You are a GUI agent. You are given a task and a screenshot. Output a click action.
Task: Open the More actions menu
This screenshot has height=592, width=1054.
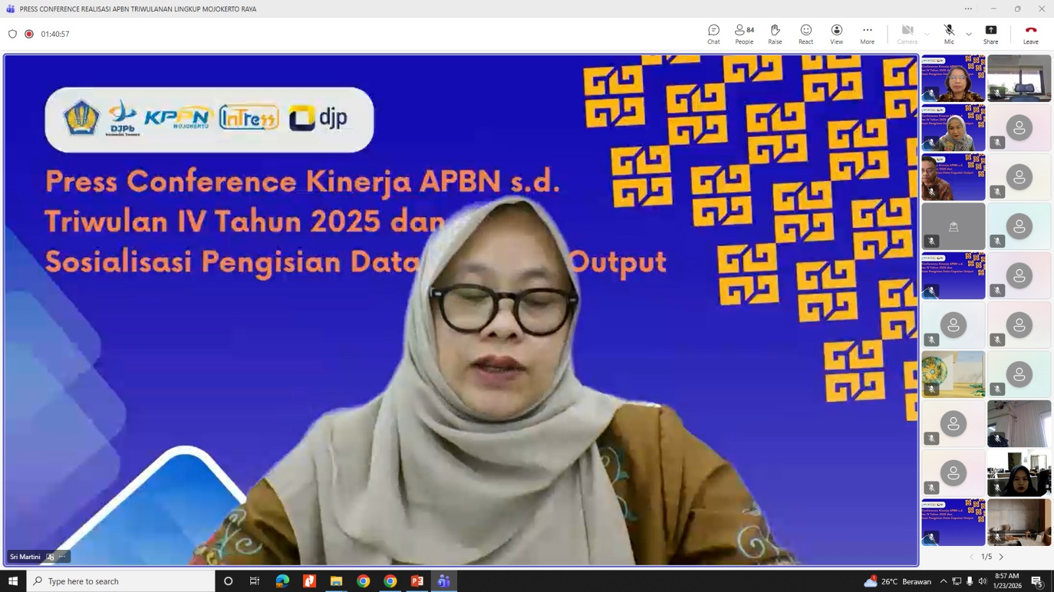tap(867, 34)
